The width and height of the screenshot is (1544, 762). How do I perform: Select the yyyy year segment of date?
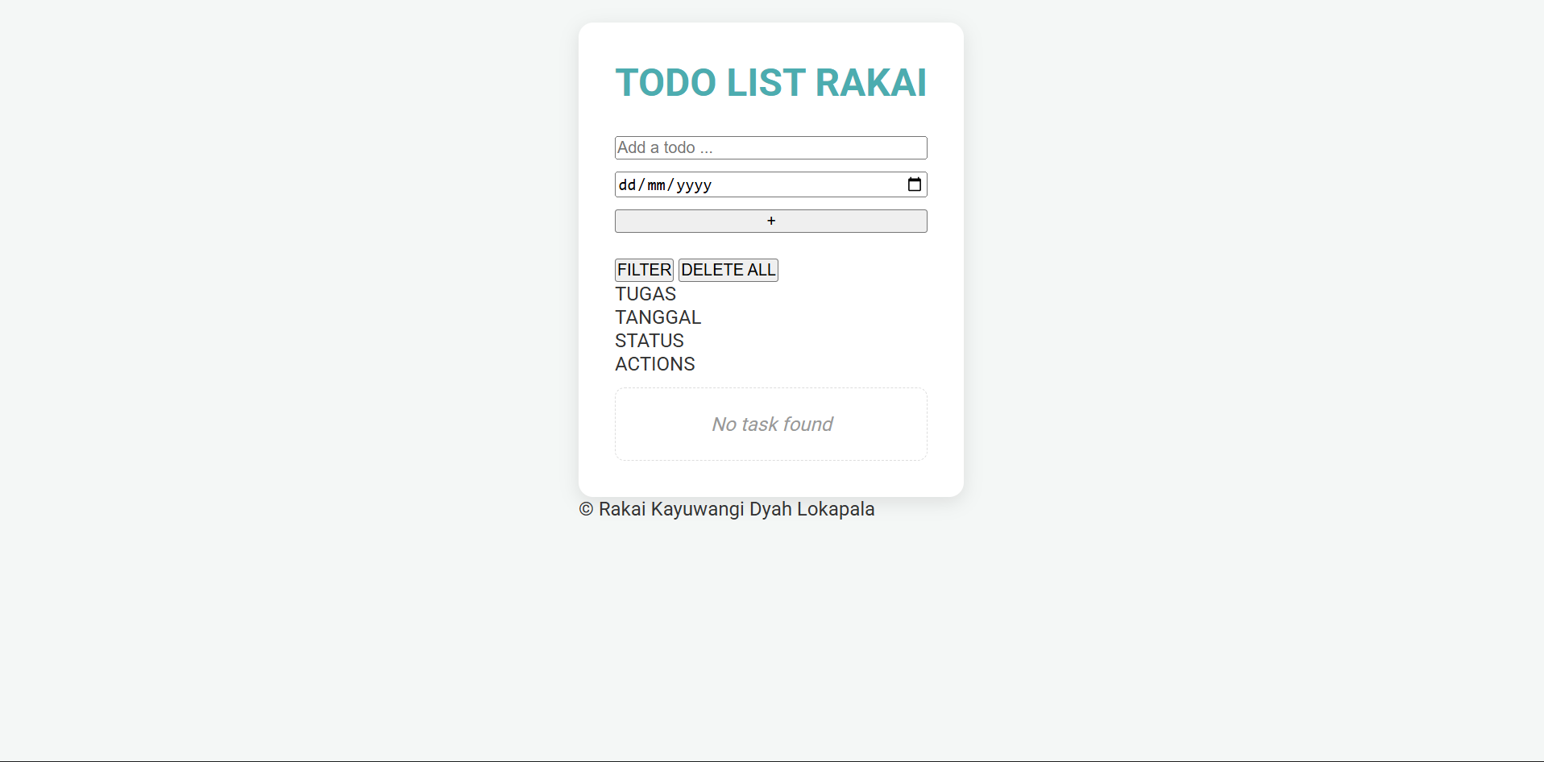pos(694,185)
